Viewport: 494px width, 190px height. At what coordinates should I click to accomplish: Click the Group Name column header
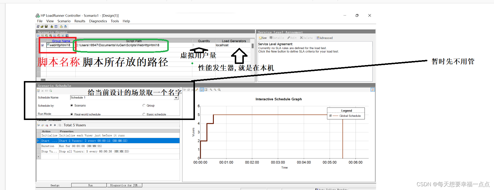click(61, 41)
